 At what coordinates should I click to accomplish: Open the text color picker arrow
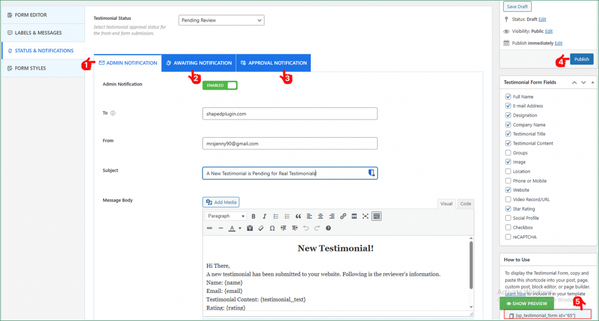[240, 228]
